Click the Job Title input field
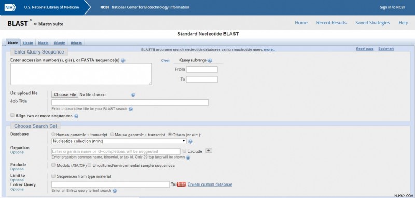 pyautogui.click(x=130, y=102)
